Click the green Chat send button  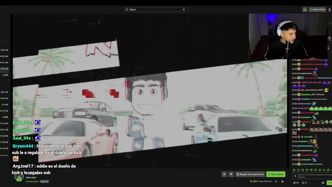(329, 183)
